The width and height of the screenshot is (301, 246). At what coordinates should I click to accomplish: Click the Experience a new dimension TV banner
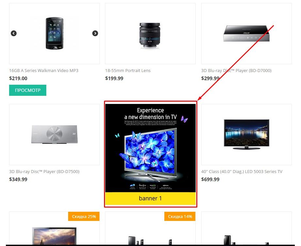151,148
